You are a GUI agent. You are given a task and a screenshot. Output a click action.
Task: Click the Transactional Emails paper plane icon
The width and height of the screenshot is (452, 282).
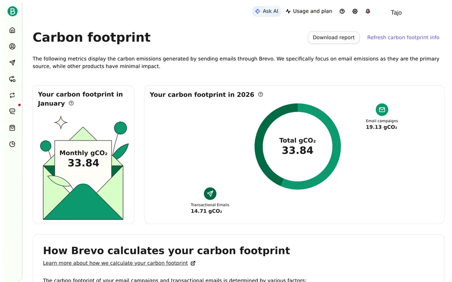coord(210,193)
